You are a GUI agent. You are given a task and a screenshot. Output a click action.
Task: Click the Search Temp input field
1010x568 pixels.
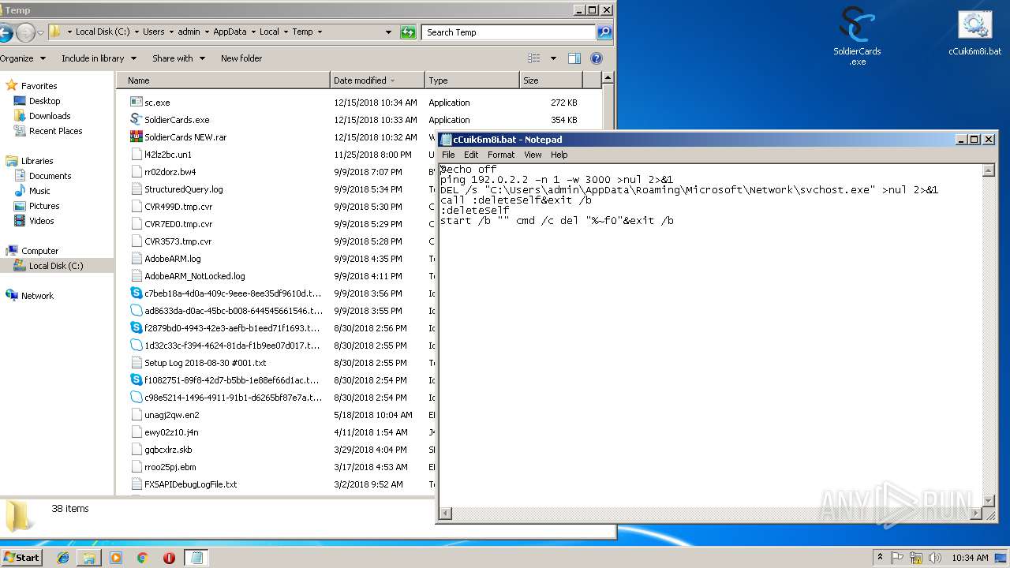[509, 32]
